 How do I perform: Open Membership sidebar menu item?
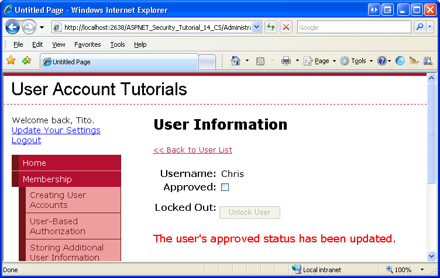[67, 179]
